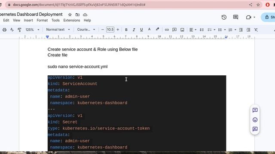Open the Help menu
Screen dimensions: 275x154
click(x=87, y=20)
